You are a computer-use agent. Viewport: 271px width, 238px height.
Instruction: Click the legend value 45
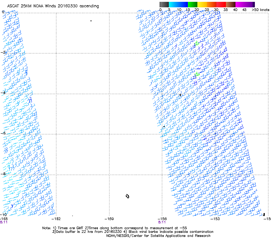(x=244, y=10)
